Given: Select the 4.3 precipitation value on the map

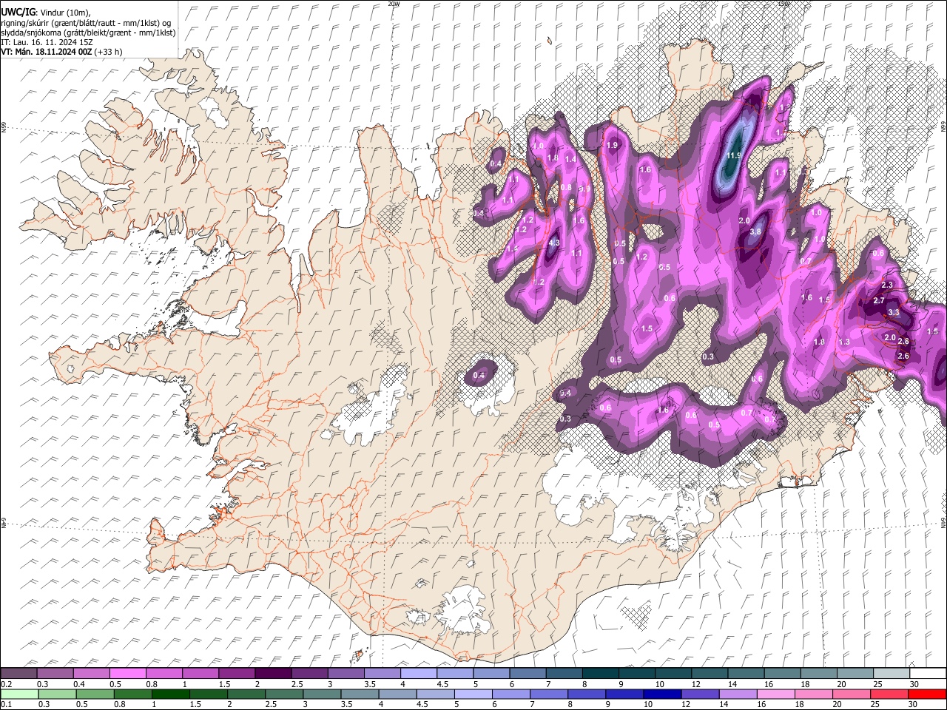Looking at the screenshot, I should (555, 243).
